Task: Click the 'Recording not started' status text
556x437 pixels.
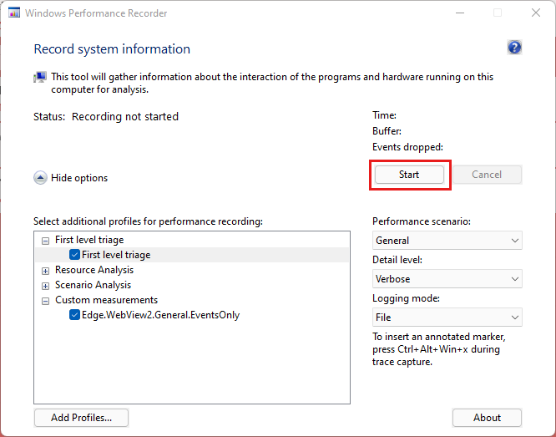Action: (125, 116)
